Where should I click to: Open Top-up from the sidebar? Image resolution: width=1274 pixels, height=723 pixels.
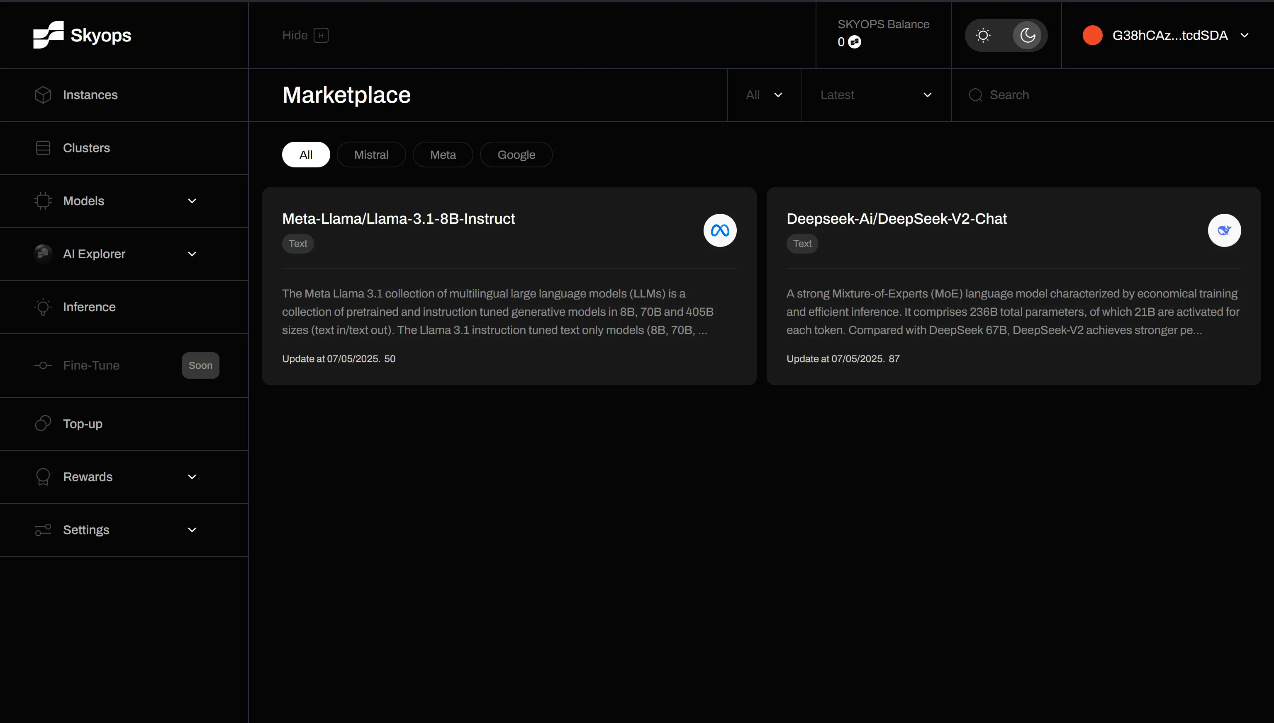click(x=83, y=423)
